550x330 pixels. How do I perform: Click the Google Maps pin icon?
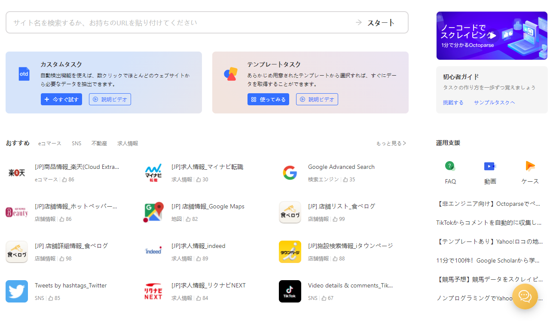153,212
